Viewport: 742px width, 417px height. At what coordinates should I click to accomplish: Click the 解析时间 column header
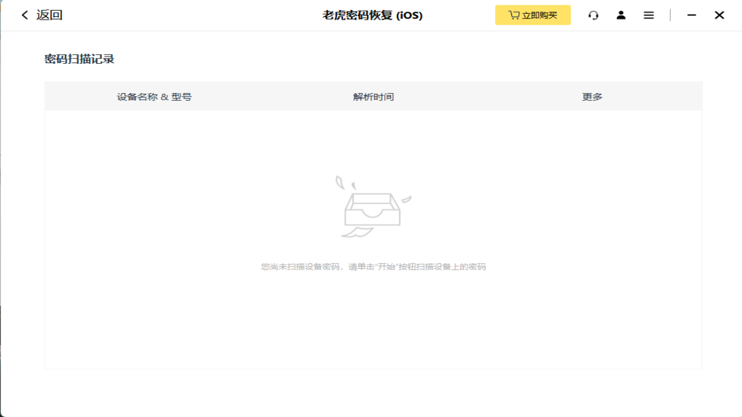[372, 96]
